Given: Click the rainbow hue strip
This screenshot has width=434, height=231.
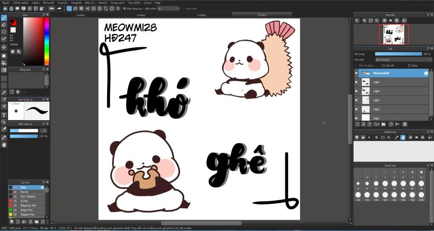Looking at the screenshot, I should coord(47,41).
